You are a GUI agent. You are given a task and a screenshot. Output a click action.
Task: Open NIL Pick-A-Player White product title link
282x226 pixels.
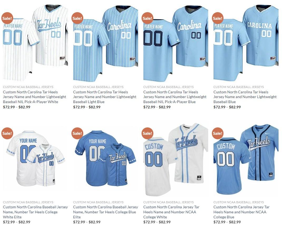click(x=35, y=97)
